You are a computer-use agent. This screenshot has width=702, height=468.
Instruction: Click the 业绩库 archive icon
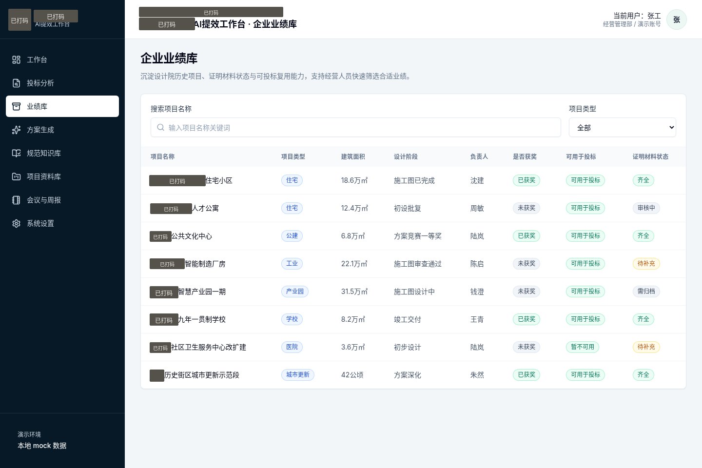pos(16,106)
